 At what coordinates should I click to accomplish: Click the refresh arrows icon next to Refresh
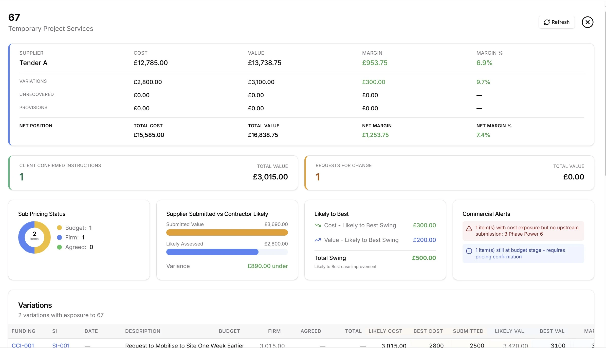coord(547,22)
